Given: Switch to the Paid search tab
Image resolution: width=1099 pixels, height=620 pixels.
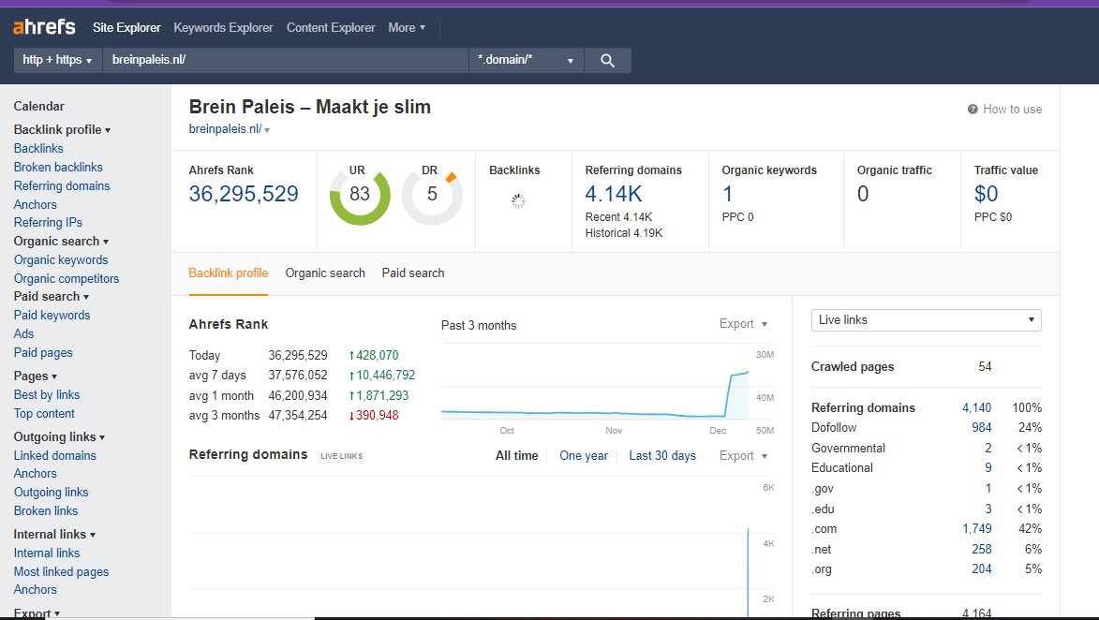Looking at the screenshot, I should pos(413,273).
